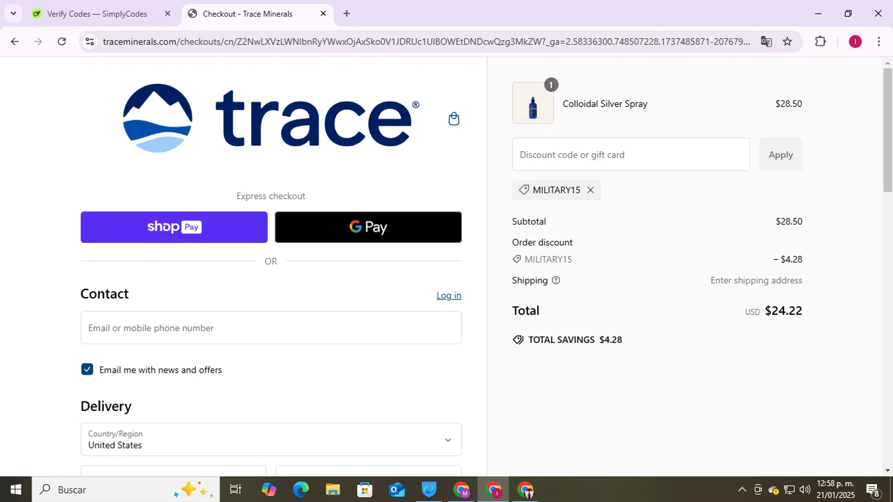Open a new browser tab
The image size is (893, 502).
tap(346, 14)
